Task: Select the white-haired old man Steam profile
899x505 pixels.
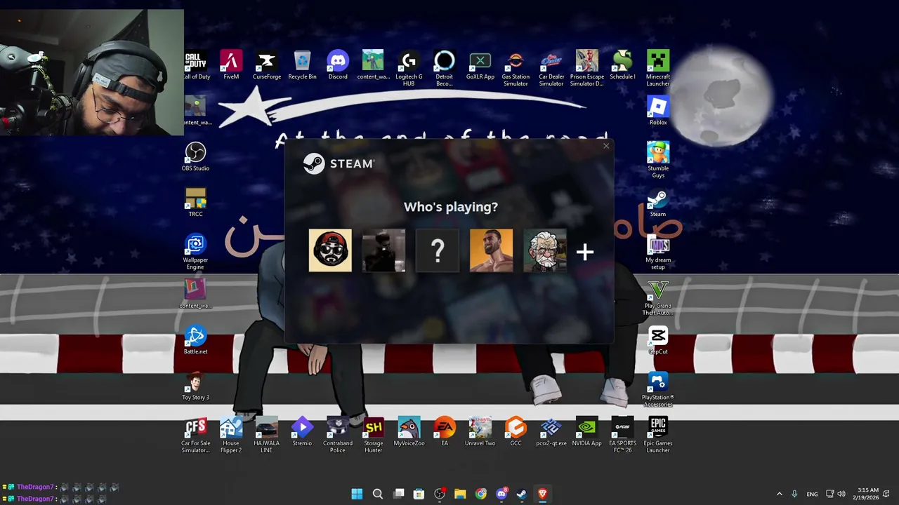Action: pos(544,250)
